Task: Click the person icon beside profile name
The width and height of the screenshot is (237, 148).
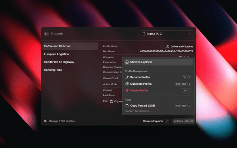Action: (x=168, y=47)
